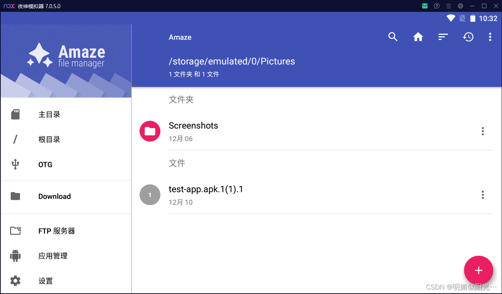Open Nox emulator settings gear
This screenshot has height=294, width=502.
point(460,6)
